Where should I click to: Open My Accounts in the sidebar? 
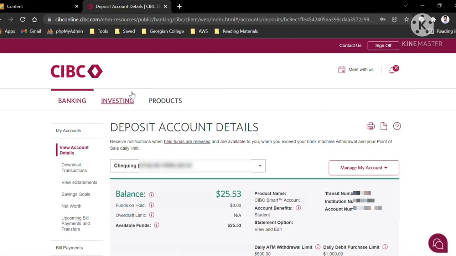(x=68, y=130)
